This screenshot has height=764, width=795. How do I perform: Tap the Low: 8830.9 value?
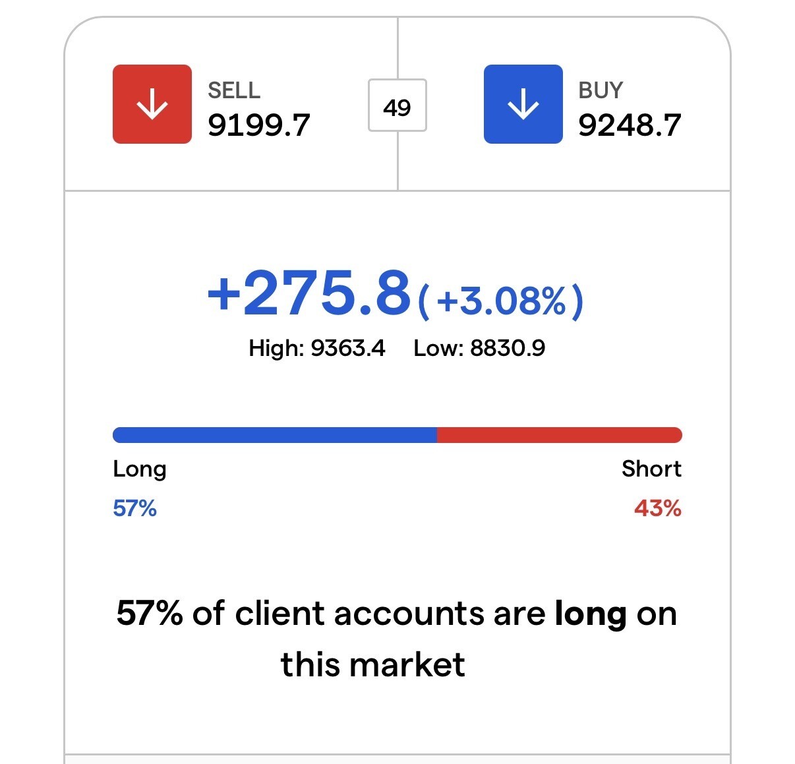pyautogui.click(x=479, y=348)
